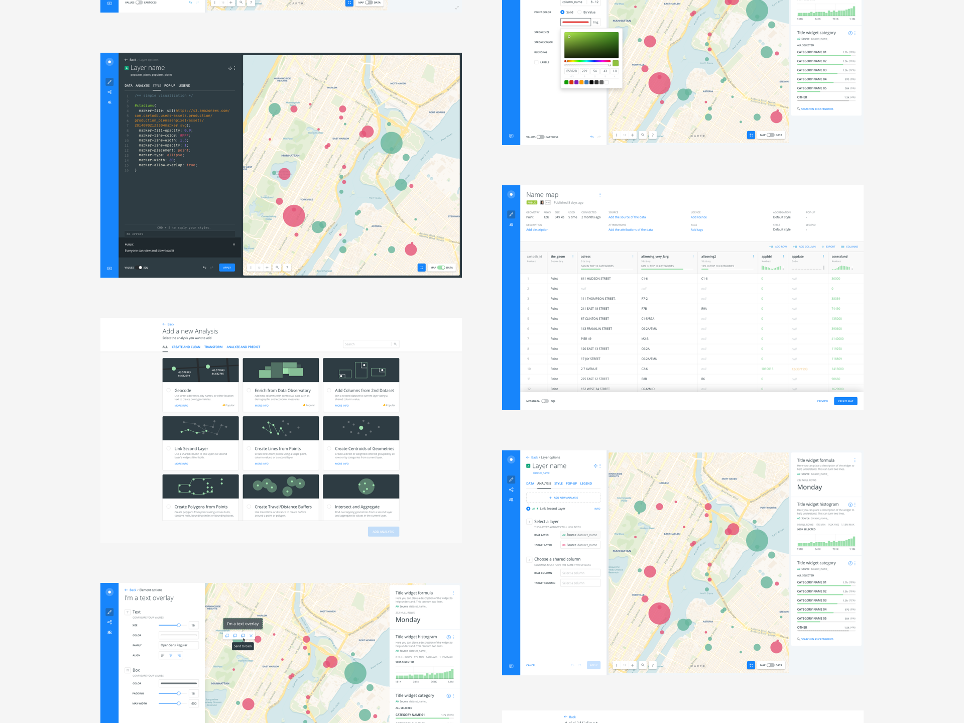Toggle the Metadata/SQL switch in dataset view
This screenshot has width=964, height=723.
click(x=545, y=401)
